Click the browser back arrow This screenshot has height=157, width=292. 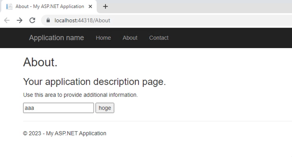click(7, 20)
